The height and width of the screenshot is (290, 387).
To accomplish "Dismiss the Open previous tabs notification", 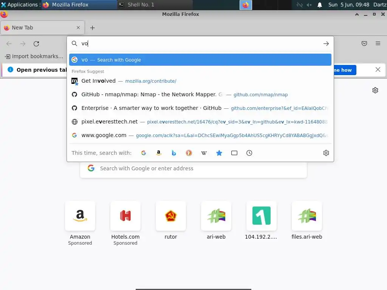I will coord(378,69).
